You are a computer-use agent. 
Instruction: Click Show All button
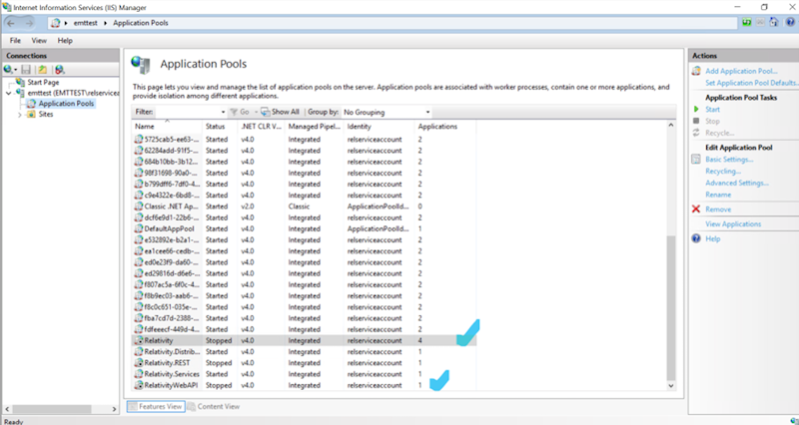point(281,112)
